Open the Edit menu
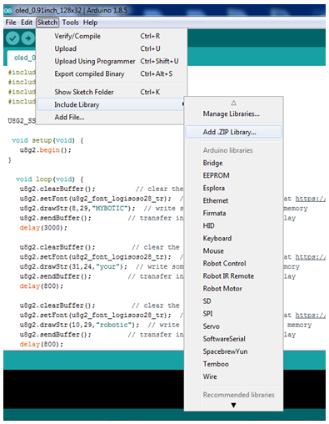Image resolution: width=329 pixels, height=424 pixels. pos(27,23)
